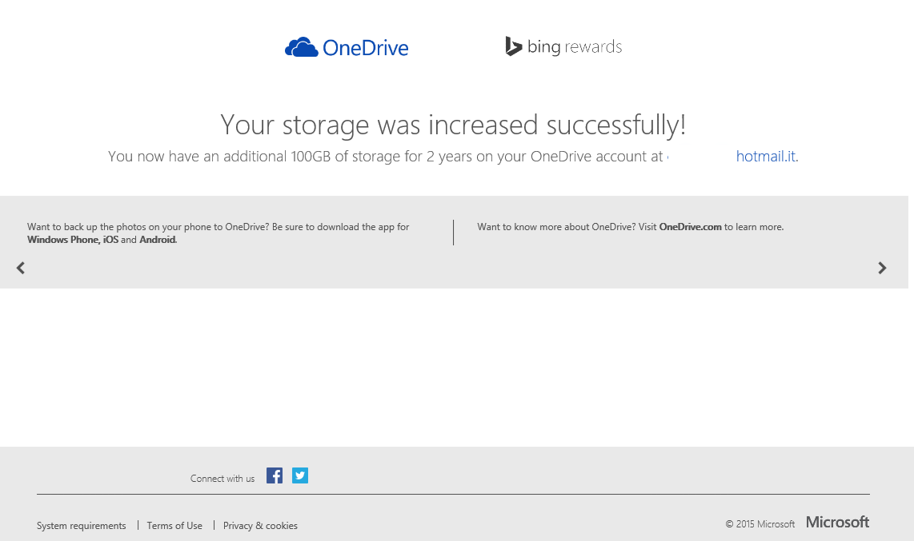Viewport: 914px width, 541px height.
Task: Follow the Windows Phone app link
Action: pos(63,240)
